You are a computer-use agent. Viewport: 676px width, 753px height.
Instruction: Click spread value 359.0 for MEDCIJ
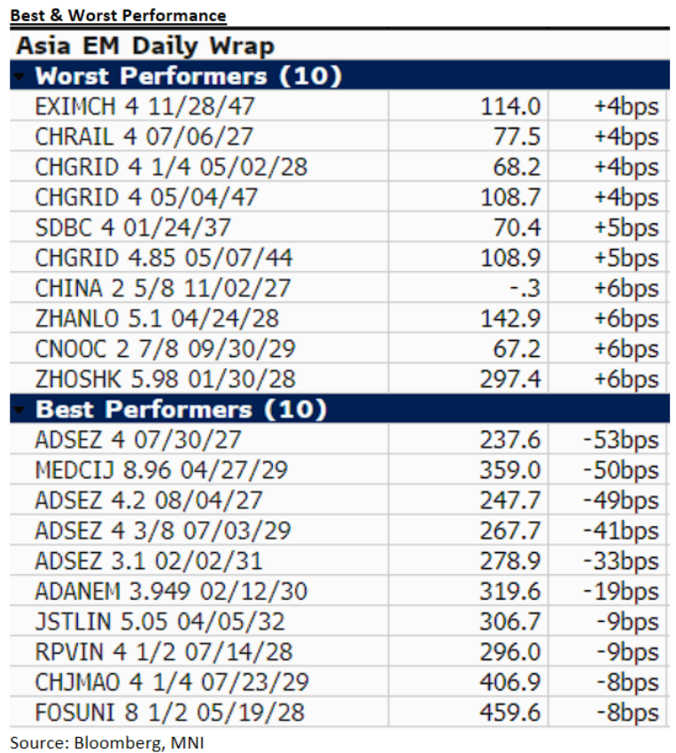(510, 470)
